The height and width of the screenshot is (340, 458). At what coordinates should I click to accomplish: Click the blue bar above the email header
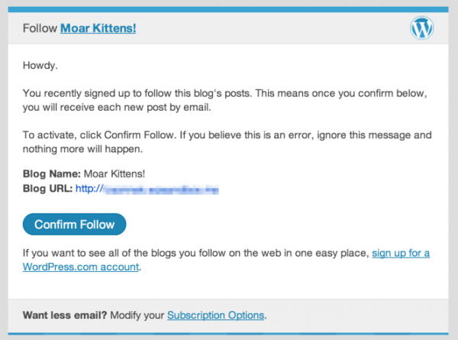point(228,10)
